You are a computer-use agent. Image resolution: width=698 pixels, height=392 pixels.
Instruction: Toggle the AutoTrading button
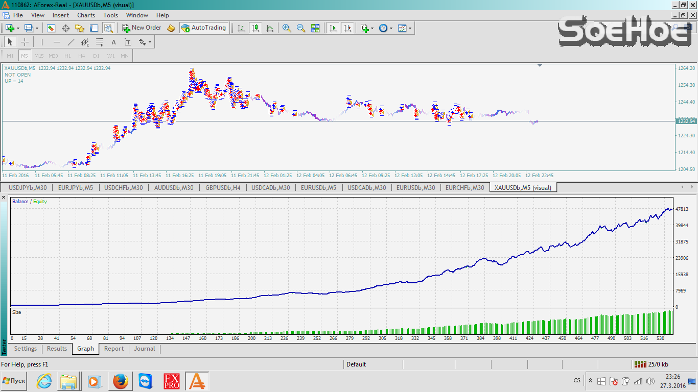(204, 28)
